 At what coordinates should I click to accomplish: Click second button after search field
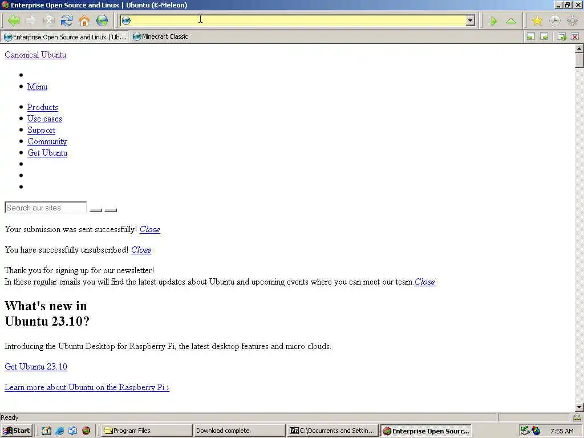click(x=111, y=210)
